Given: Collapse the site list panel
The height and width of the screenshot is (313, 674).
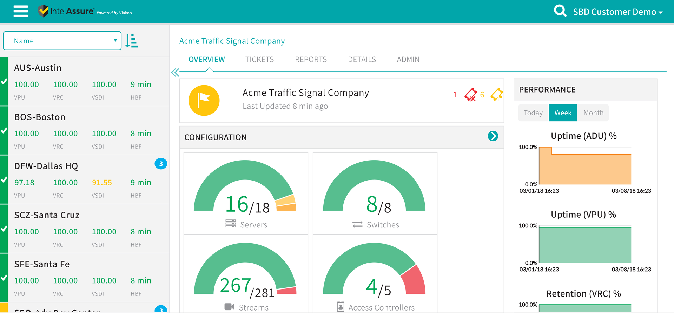Looking at the screenshot, I should point(175,73).
